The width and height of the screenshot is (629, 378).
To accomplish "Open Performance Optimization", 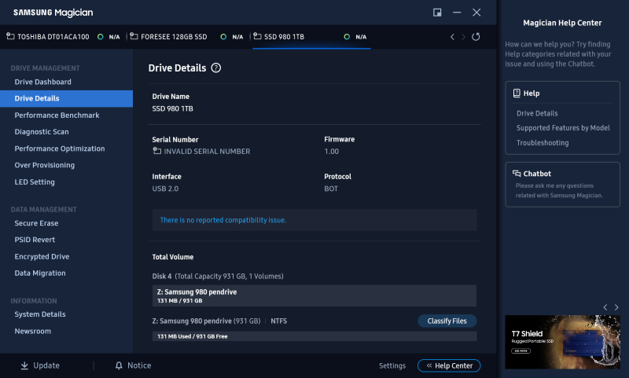I will (60, 149).
